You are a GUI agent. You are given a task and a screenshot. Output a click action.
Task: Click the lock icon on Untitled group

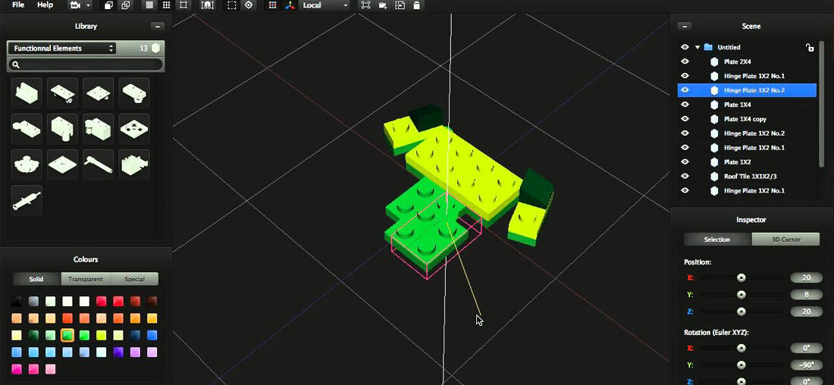pyautogui.click(x=810, y=47)
